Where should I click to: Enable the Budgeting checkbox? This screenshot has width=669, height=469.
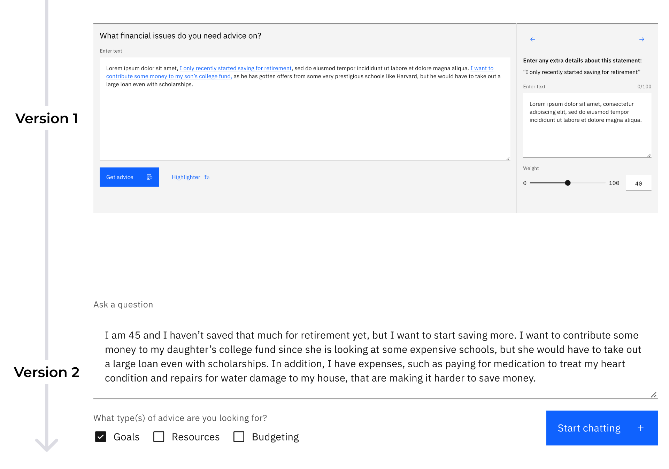pyautogui.click(x=239, y=437)
